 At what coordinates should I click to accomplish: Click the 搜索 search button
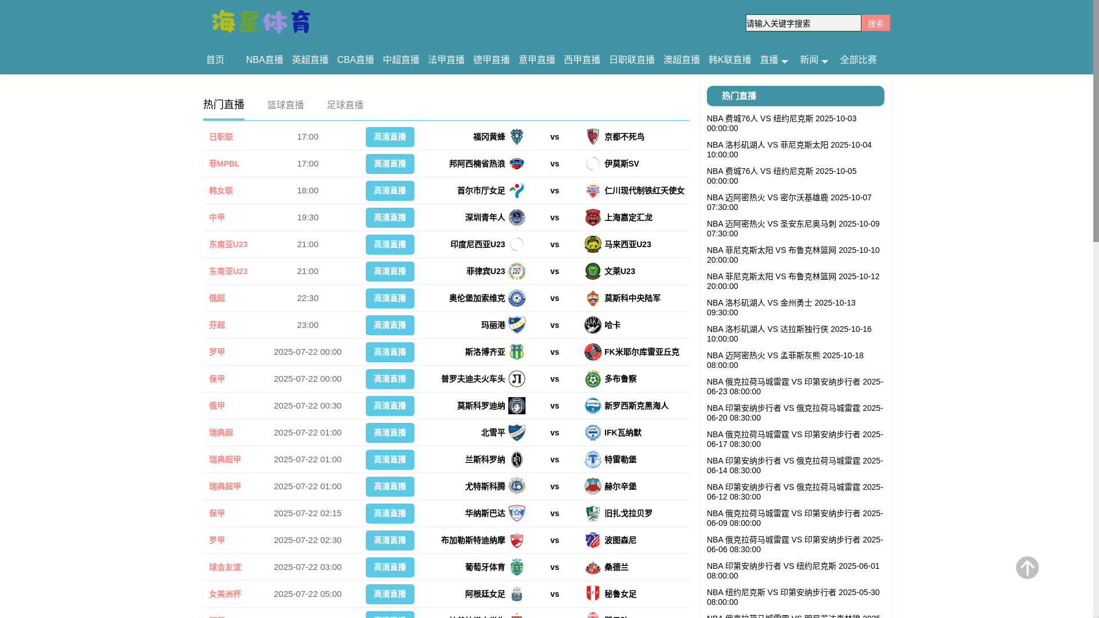point(876,23)
